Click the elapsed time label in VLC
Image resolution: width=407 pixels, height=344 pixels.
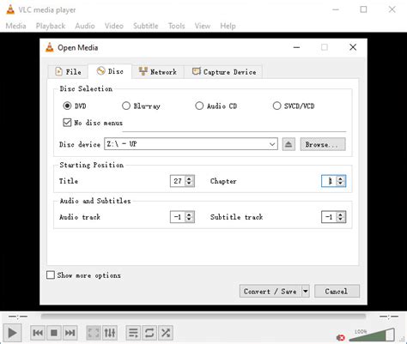click(x=18, y=317)
